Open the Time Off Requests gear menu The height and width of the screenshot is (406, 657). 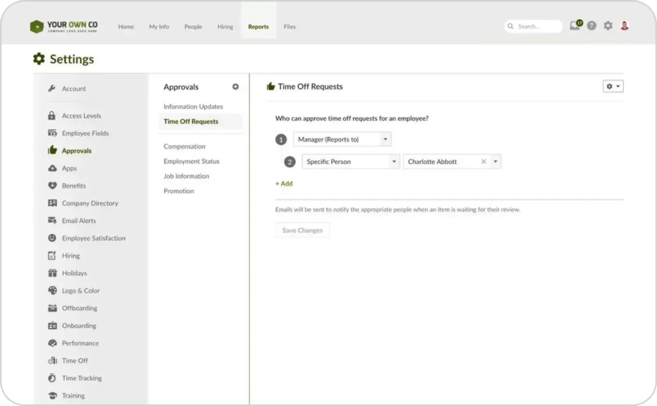coord(613,86)
